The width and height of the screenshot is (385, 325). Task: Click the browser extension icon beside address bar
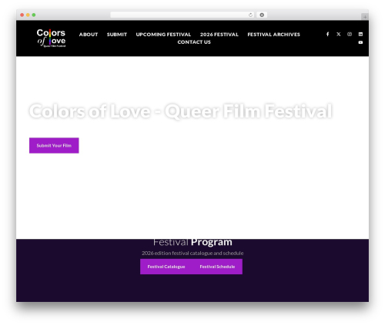[262, 15]
